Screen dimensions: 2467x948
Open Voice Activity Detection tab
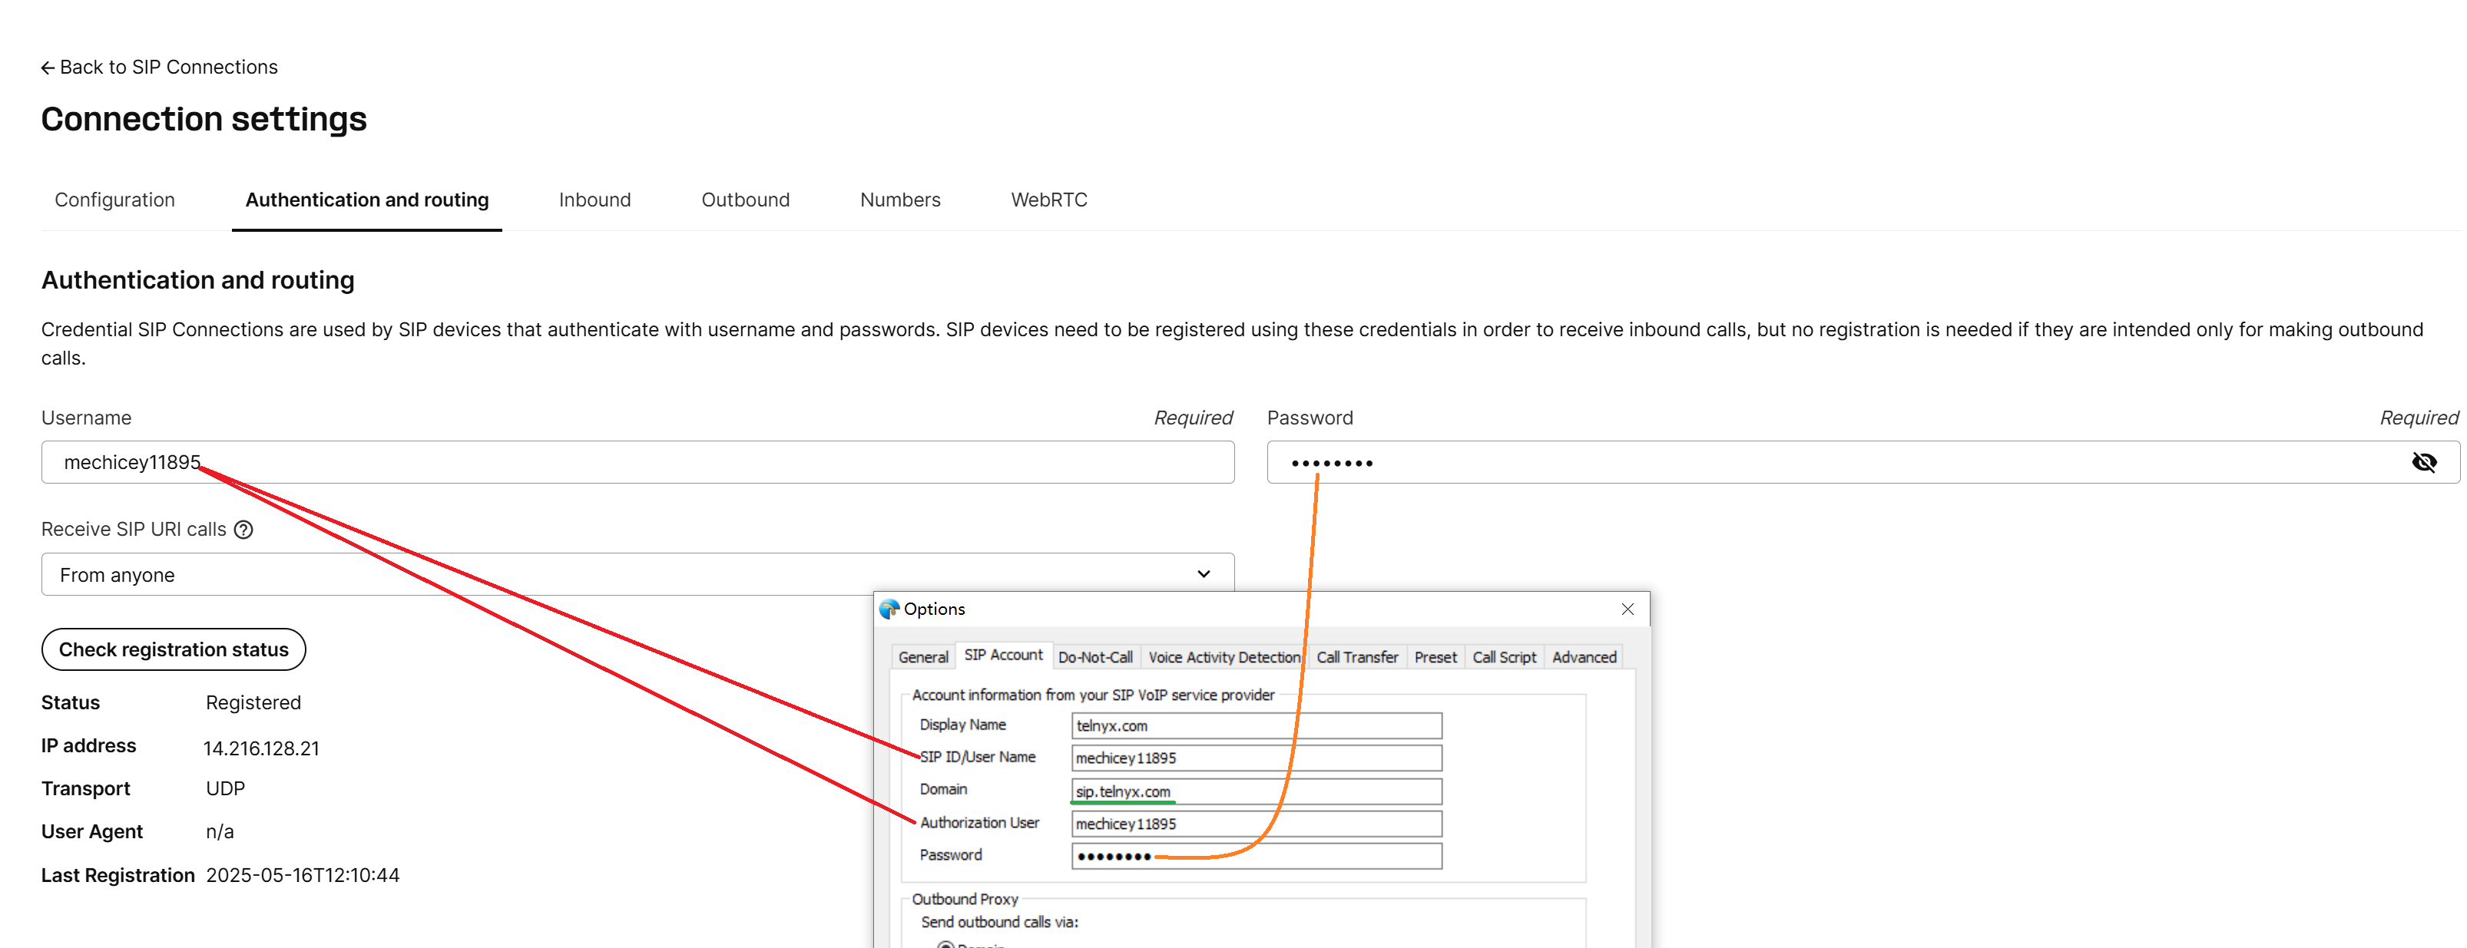click(1224, 657)
